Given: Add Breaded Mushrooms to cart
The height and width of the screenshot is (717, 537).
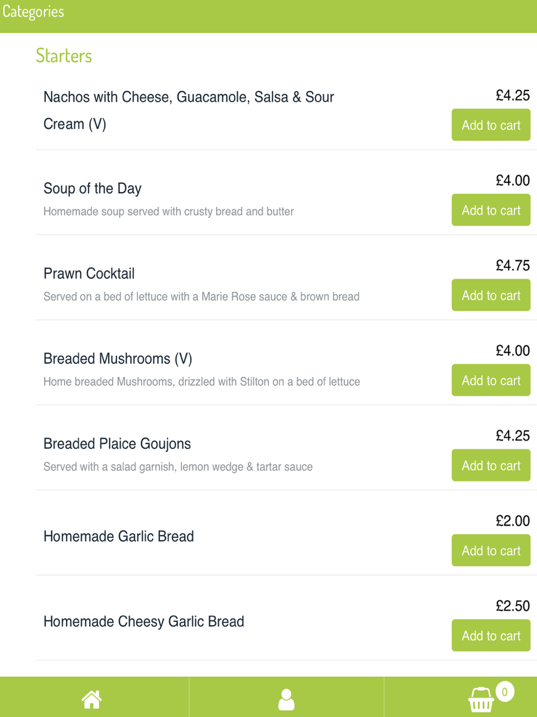Looking at the screenshot, I should 491,381.
